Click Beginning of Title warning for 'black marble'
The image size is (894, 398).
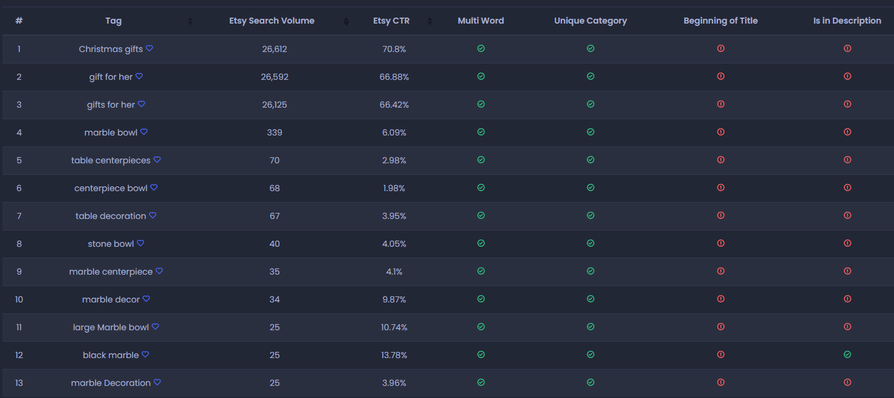pos(720,354)
